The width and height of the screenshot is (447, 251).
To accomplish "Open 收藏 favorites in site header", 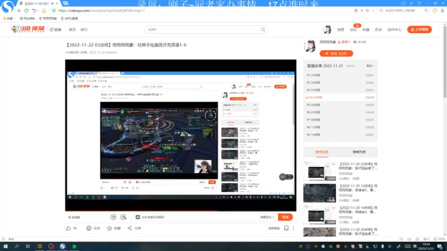I will [x=366, y=30].
